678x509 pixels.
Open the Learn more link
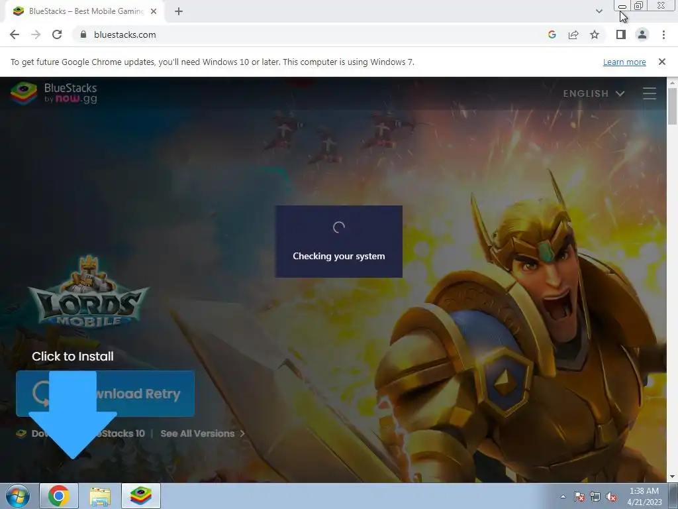pos(624,62)
